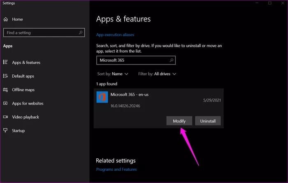Screen dimensions: 288x183
Task: Click the 1 app found text
Action: [x=107, y=84]
